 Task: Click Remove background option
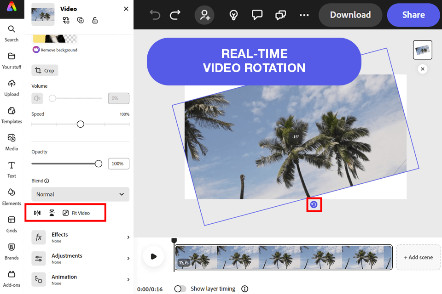click(x=55, y=50)
